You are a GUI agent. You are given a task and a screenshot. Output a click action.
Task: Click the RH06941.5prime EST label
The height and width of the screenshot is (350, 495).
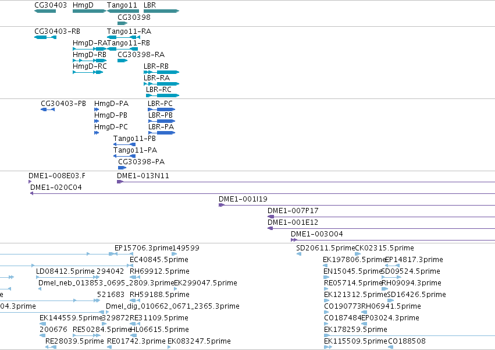391,306
